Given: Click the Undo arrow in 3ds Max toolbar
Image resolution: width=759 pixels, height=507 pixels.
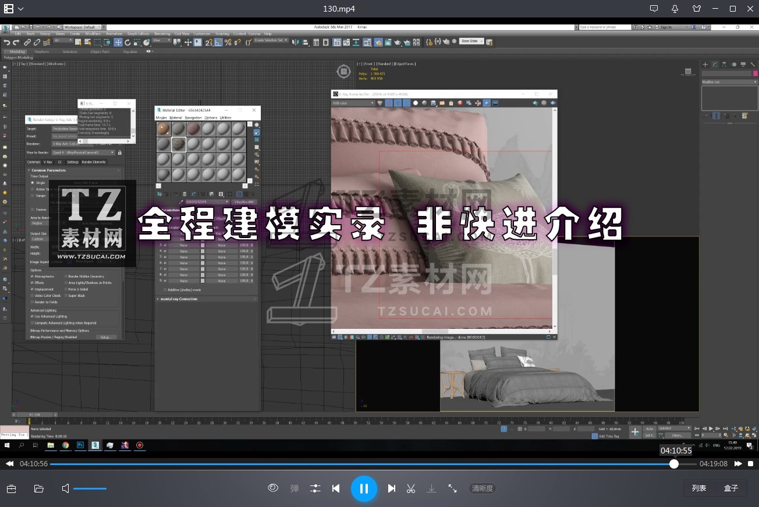Looking at the screenshot, I should tap(7, 42).
